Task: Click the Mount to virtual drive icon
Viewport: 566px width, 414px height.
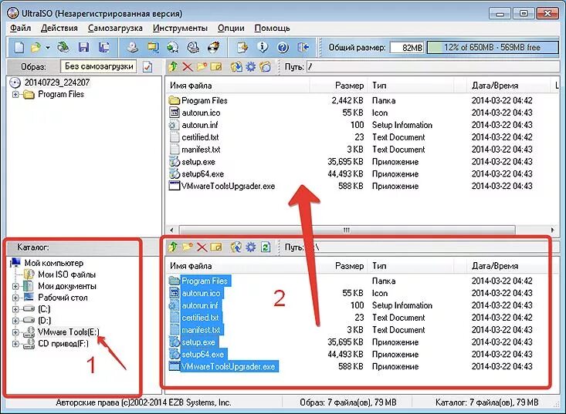Action: tap(193, 47)
